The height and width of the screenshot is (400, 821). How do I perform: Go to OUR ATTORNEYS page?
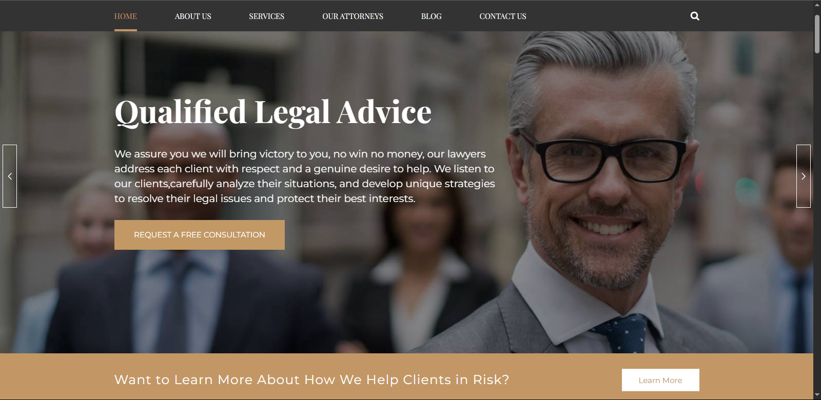353,16
